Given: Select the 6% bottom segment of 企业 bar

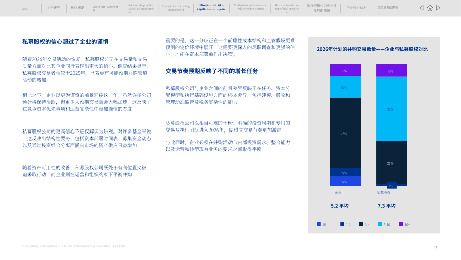Looking at the screenshot, I should pyautogui.click(x=345, y=181).
